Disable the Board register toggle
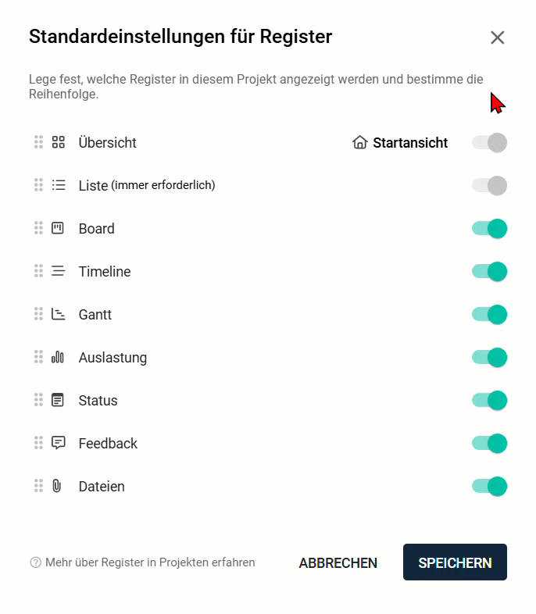The image size is (536, 614). pos(489,228)
